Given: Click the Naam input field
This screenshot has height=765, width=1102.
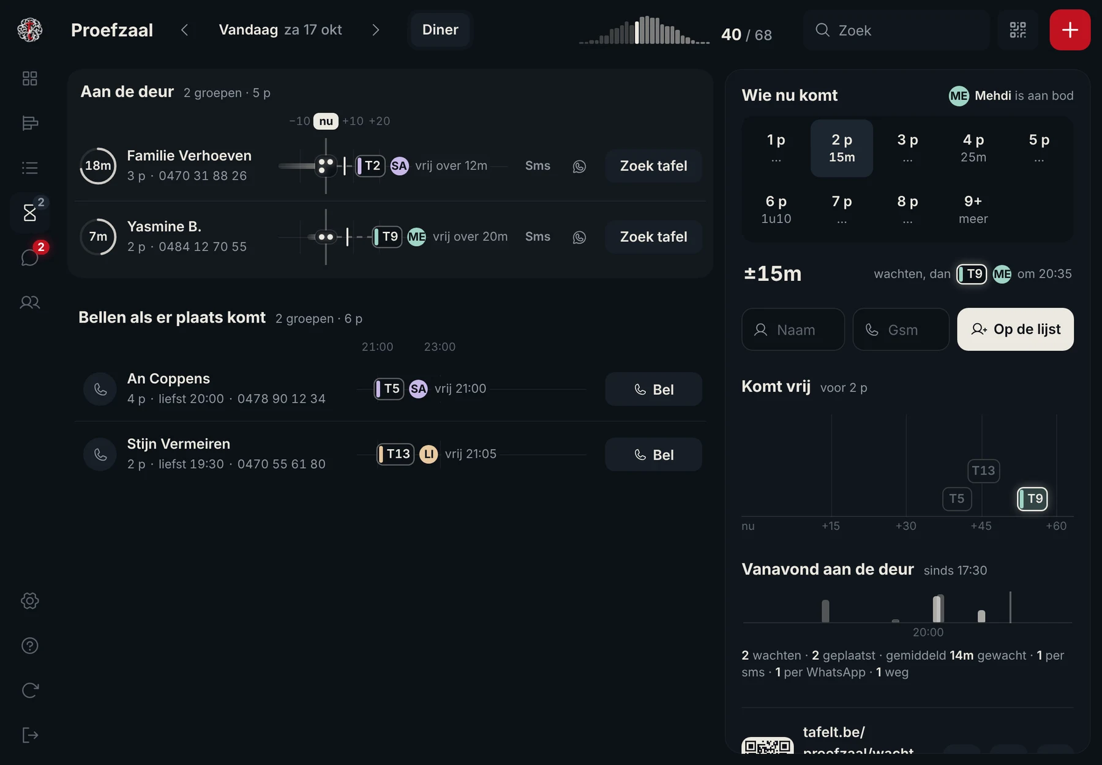Looking at the screenshot, I should (x=793, y=330).
